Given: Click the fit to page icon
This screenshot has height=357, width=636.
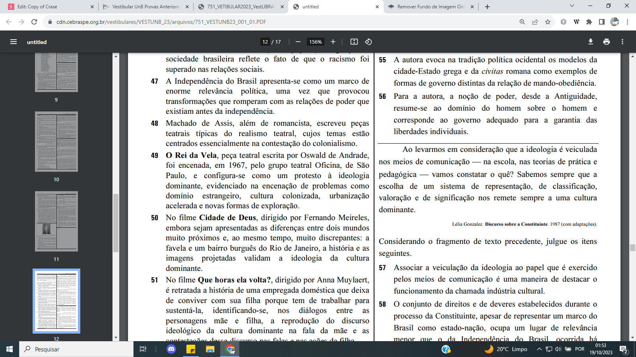Looking at the screenshot, I should coord(354,42).
